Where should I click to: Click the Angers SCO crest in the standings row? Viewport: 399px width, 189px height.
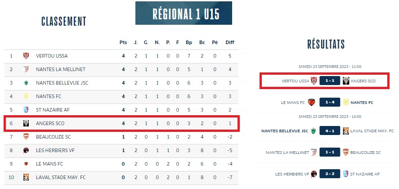[26, 123]
